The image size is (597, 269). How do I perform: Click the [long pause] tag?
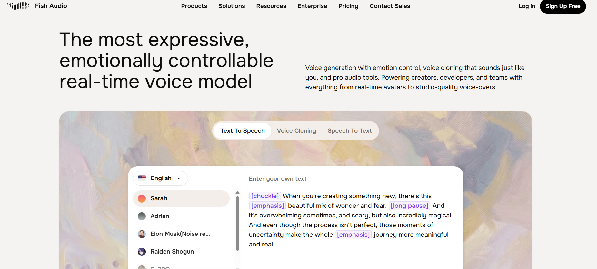coord(409,206)
